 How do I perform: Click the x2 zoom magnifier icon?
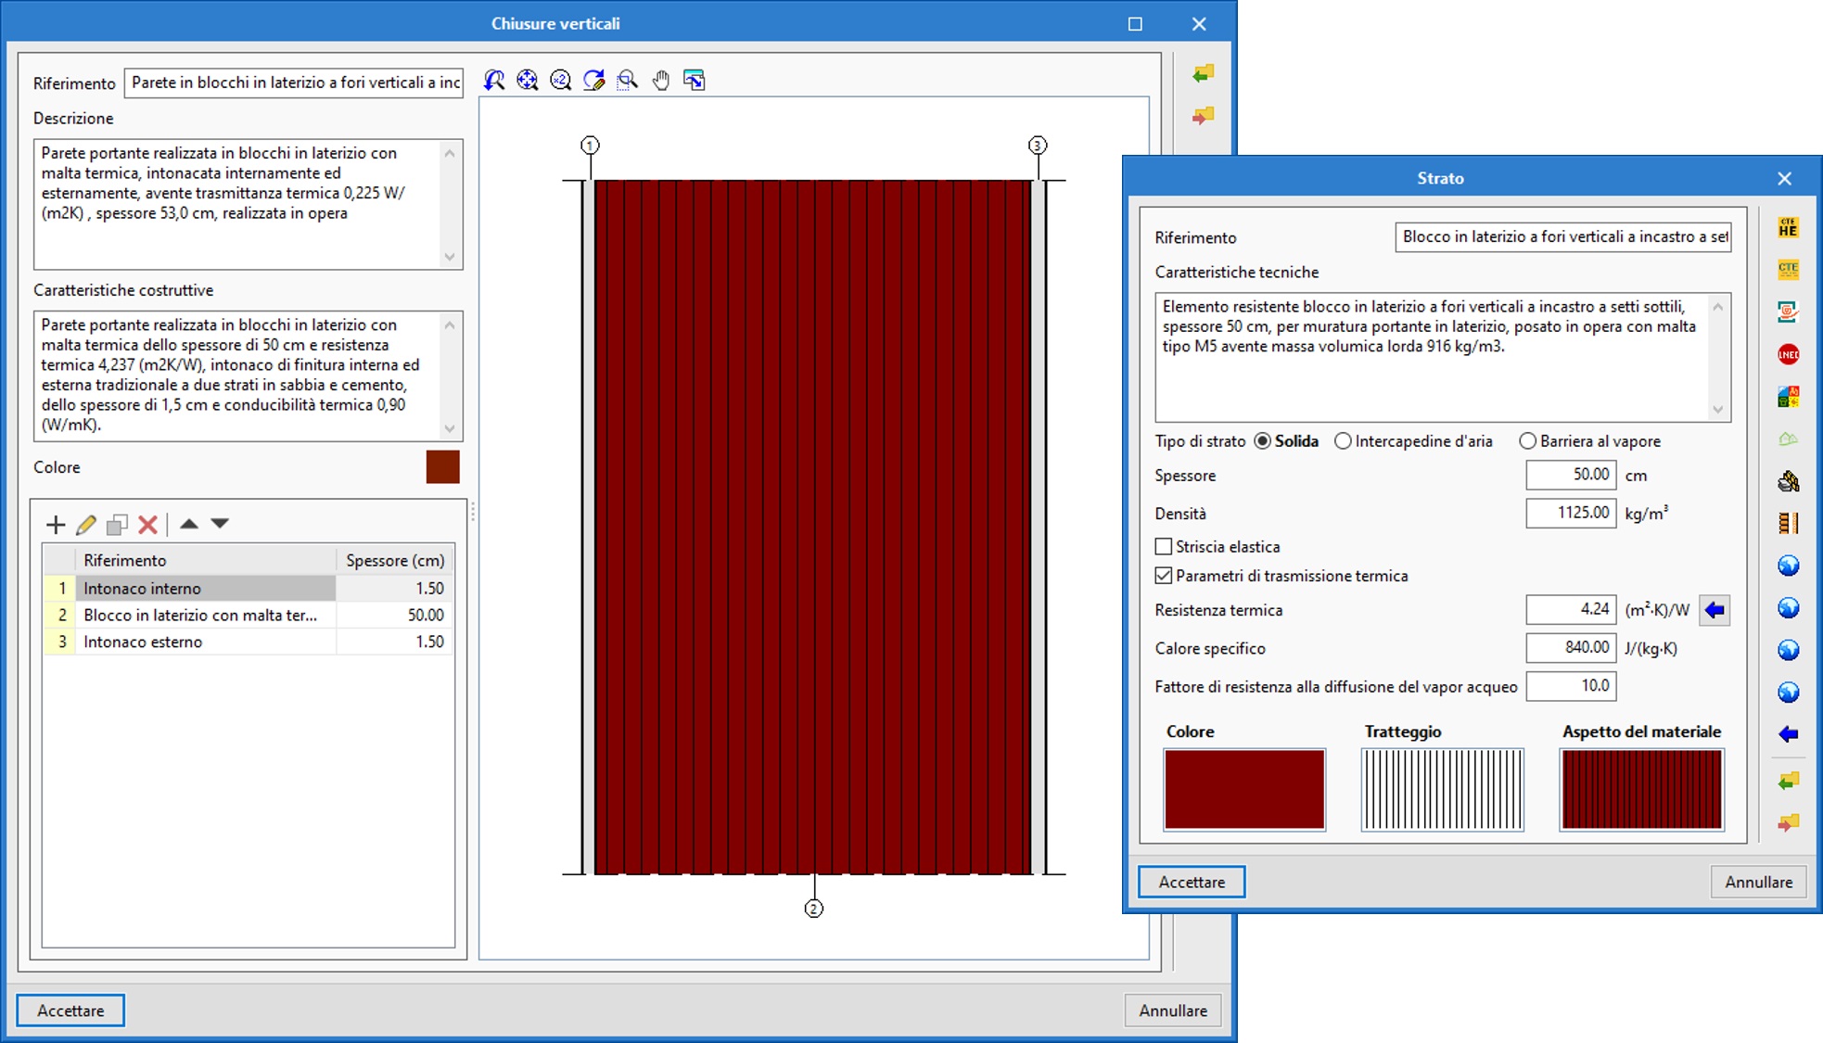[561, 81]
